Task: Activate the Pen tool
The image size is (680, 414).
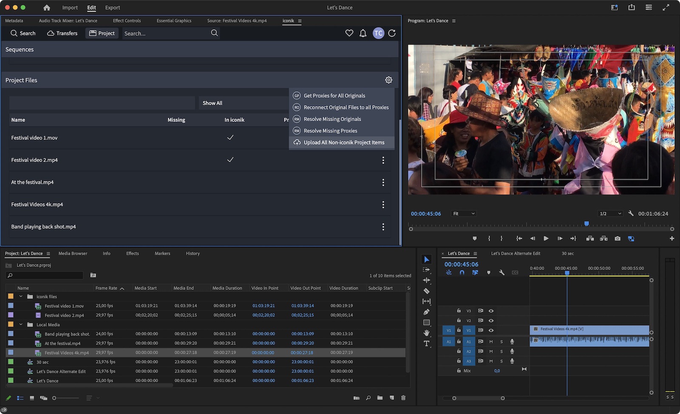Action: click(x=426, y=311)
